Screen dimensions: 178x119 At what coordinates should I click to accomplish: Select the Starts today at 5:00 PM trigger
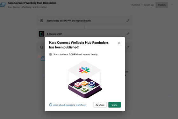tap(85, 21)
